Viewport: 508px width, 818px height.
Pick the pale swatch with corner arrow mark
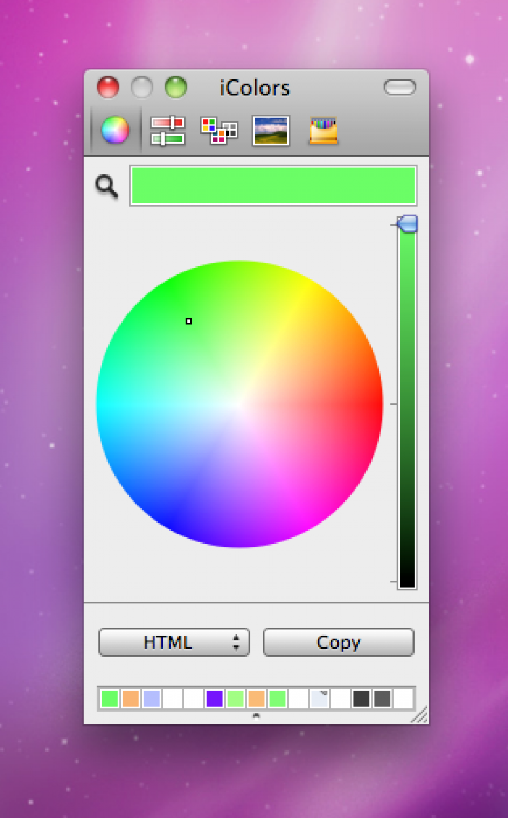coord(319,698)
